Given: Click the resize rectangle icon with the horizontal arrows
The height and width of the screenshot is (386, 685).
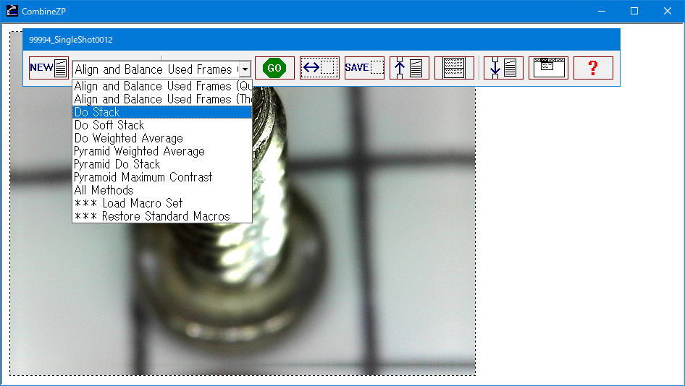Looking at the screenshot, I should pyautogui.click(x=320, y=68).
